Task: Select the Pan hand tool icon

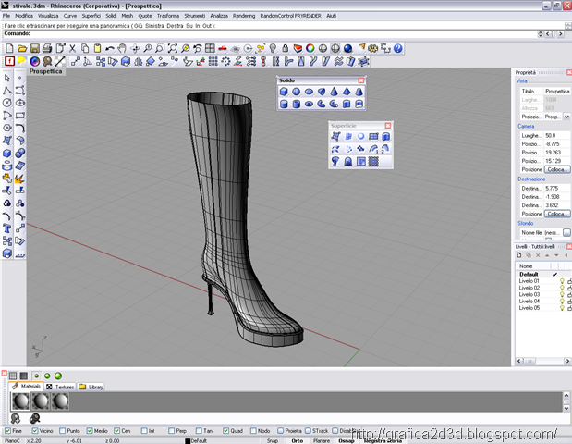Action: pyautogui.click(x=122, y=48)
